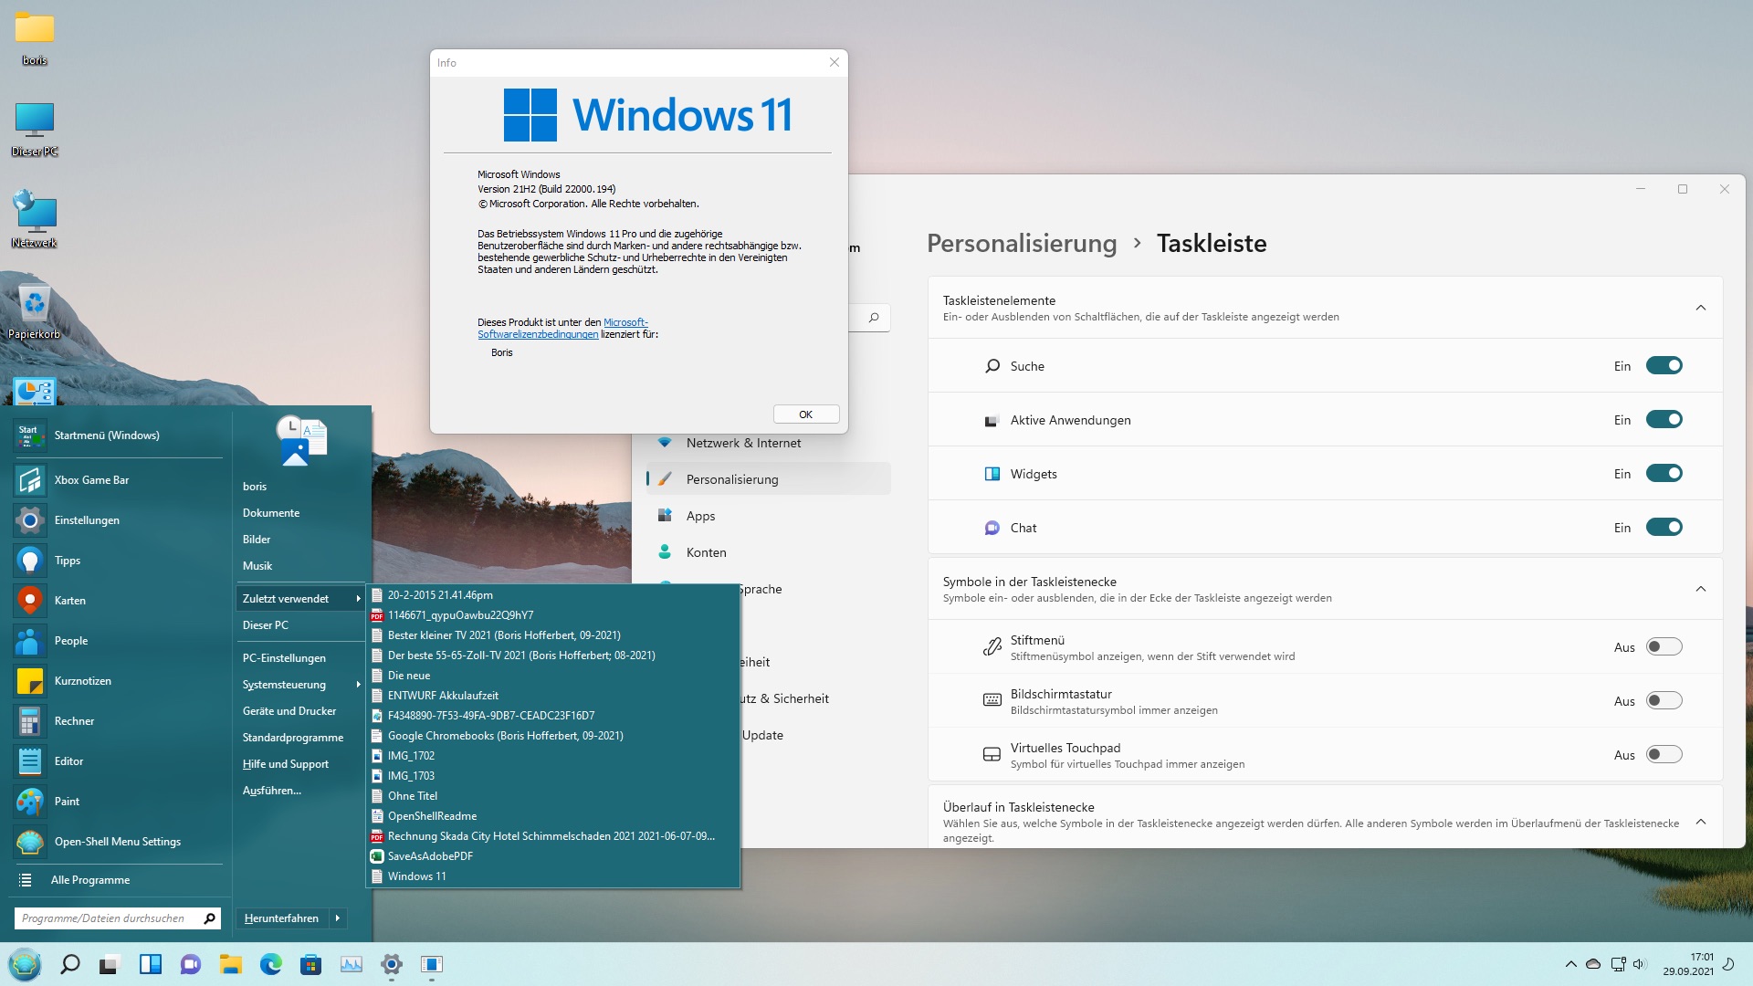Select Apps in Settings sidebar
The height and width of the screenshot is (986, 1753).
[x=768, y=516]
